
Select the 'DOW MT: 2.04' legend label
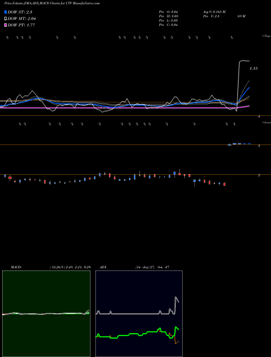(22, 19)
